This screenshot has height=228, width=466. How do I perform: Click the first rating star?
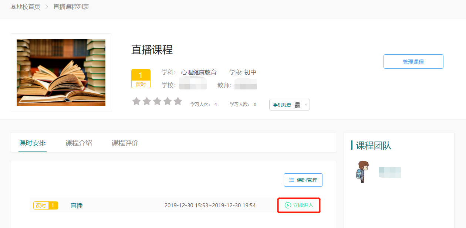[136, 101]
